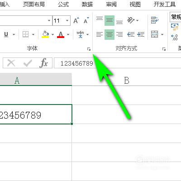Image resolution: width=181 pixels, height=181 pixels.
Task: Decrease indent in cell
Action: click(x=131, y=34)
